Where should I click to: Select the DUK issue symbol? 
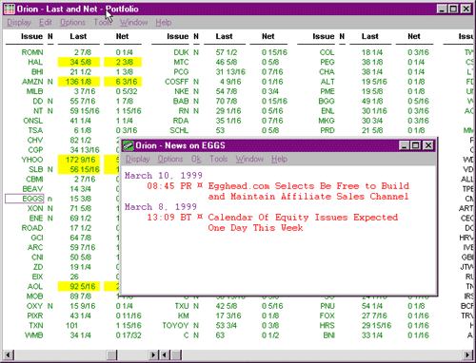181,52
